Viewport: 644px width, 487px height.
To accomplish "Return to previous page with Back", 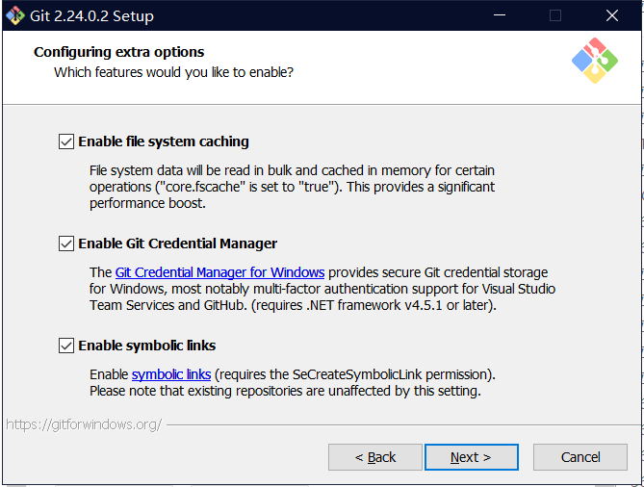I will [375, 457].
